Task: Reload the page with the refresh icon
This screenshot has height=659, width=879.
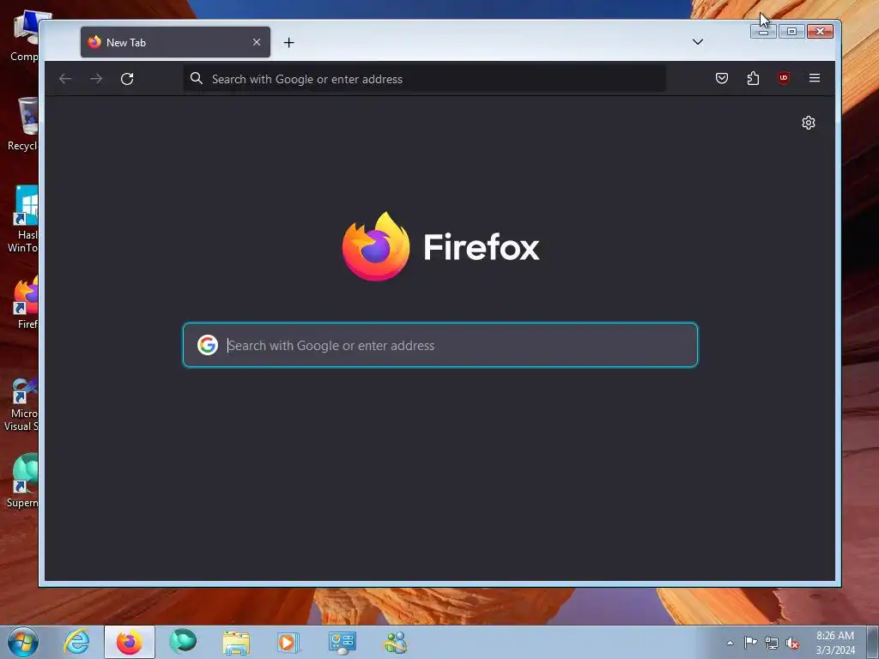Action: tap(127, 79)
